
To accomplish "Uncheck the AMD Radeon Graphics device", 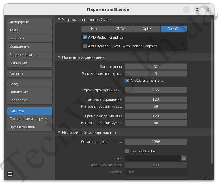I will click(x=85, y=37).
